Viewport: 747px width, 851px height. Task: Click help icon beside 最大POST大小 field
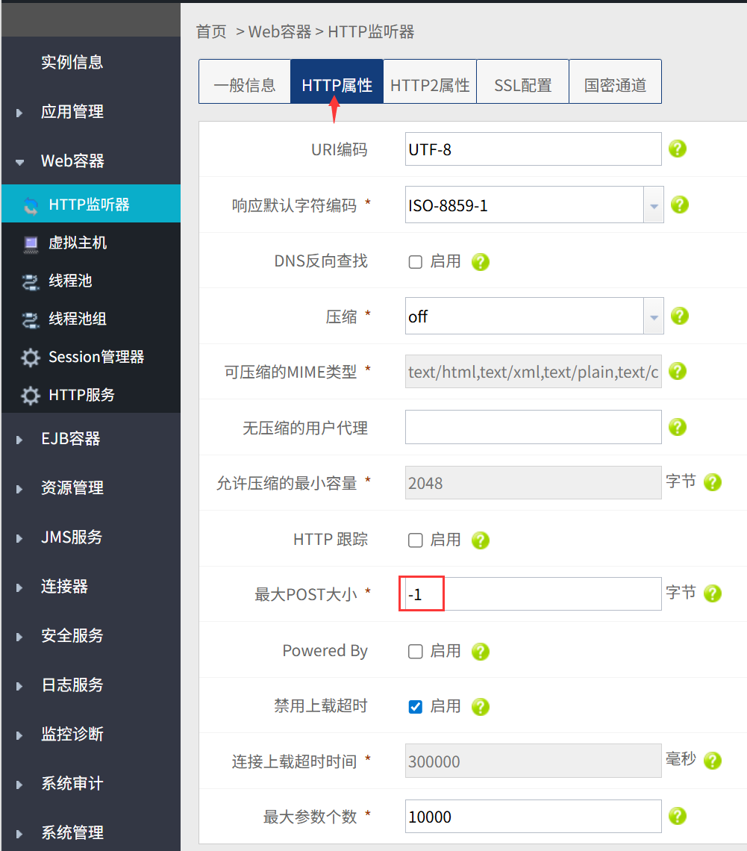(x=712, y=593)
